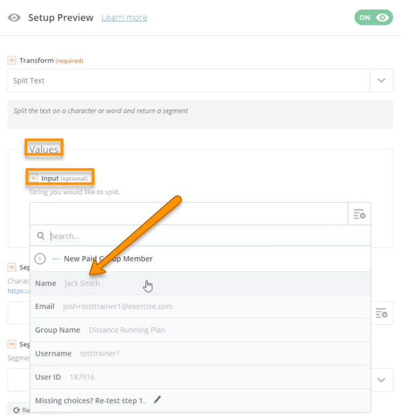Open the Segment Index dropdown arrow
Screen dimensions: 401x415
[x=382, y=380]
